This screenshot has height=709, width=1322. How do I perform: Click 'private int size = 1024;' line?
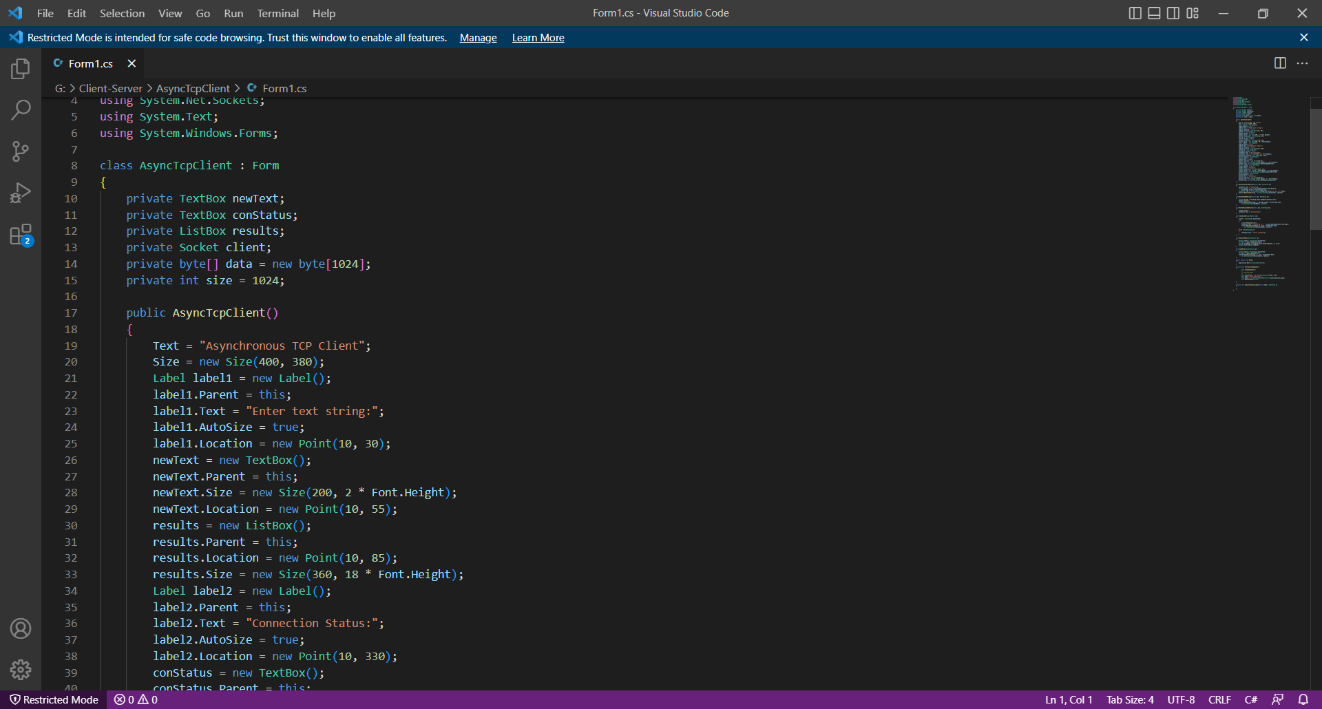pyautogui.click(x=205, y=281)
